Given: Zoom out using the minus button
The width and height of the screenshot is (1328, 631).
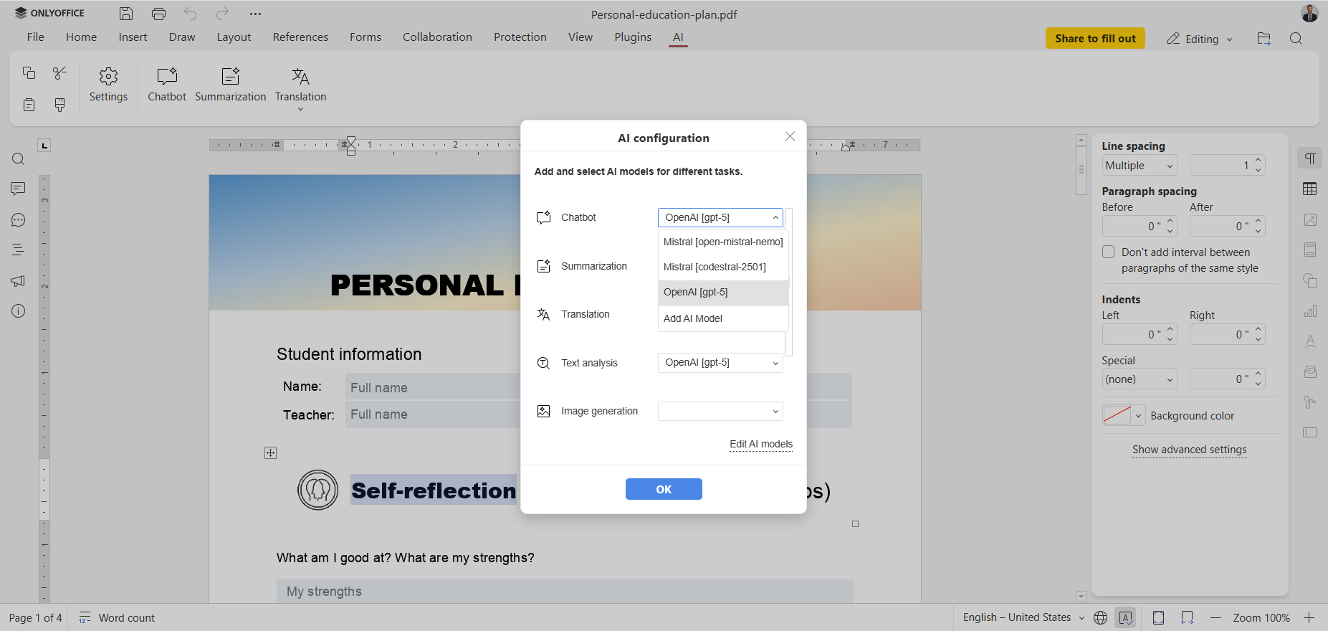Looking at the screenshot, I should 1215,618.
